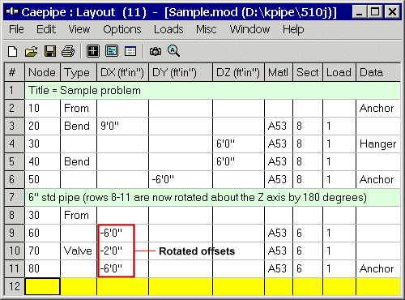
Task: Open the Help menu
Action: click(x=293, y=29)
